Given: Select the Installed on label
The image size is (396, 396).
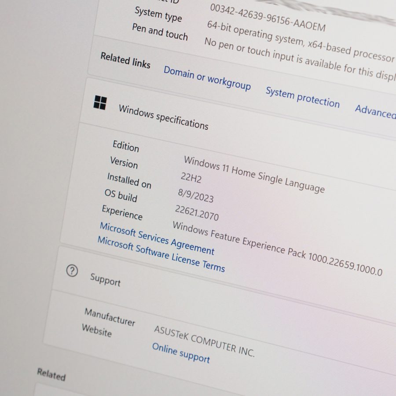Looking at the screenshot, I should click(x=129, y=180).
